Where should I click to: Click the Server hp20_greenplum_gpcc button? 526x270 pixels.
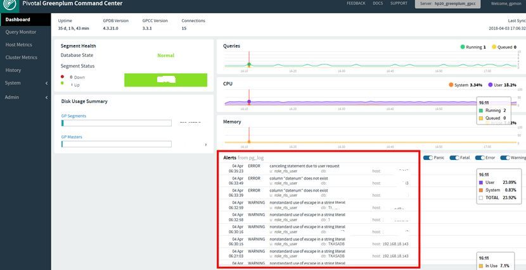point(447,4)
